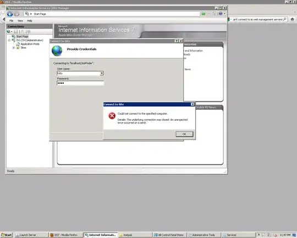Viewport: 297px width, 238px height.
Task: Click the globe icon beside Provide Credentials
Action: [x=57, y=51]
